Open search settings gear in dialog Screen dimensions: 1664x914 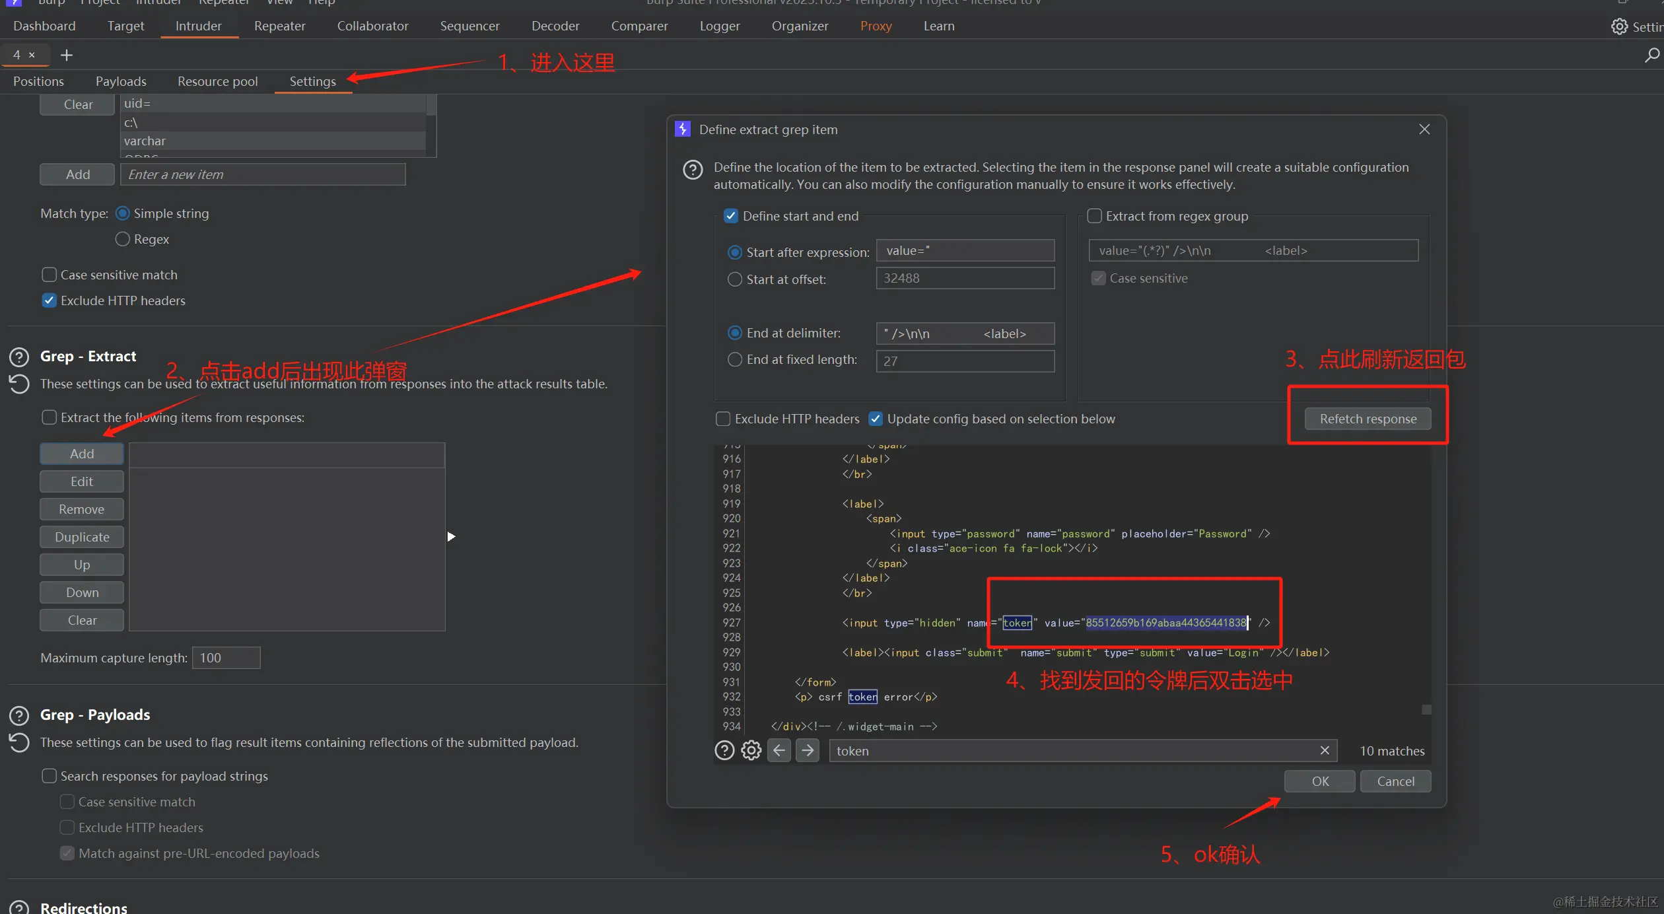point(751,751)
